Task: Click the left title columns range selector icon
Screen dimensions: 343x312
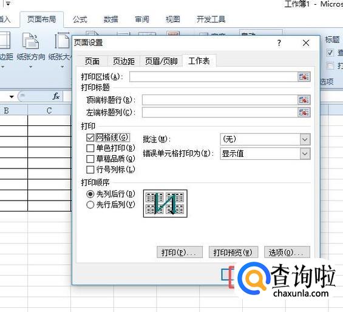Action: tap(304, 113)
